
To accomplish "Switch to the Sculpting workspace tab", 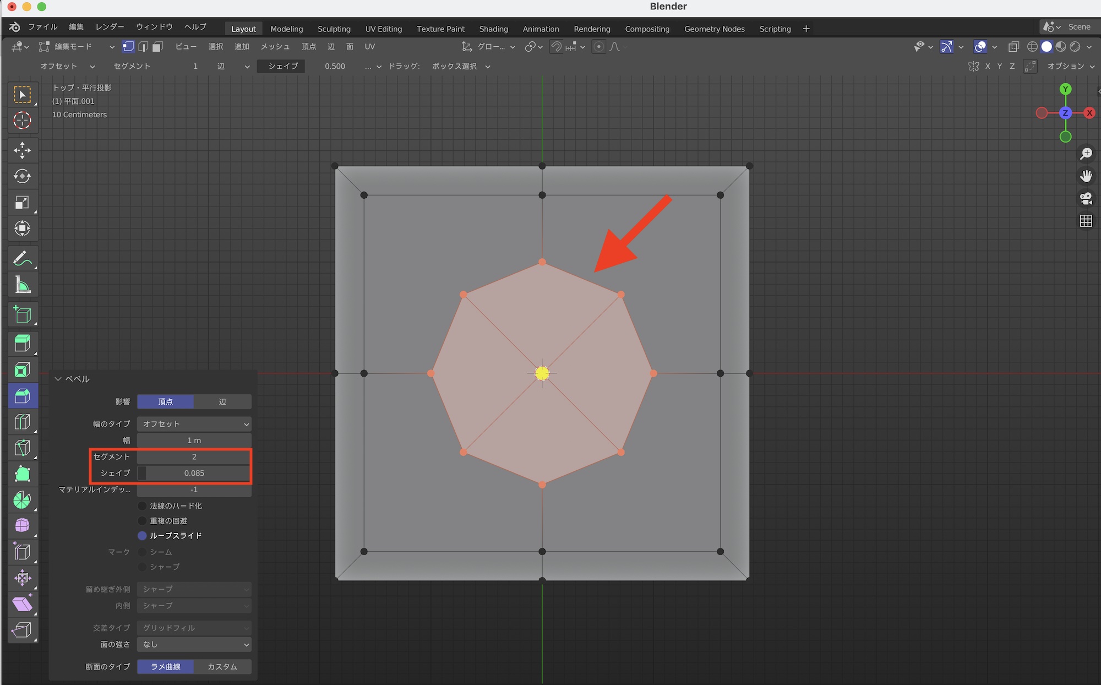I will (x=334, y=29).
